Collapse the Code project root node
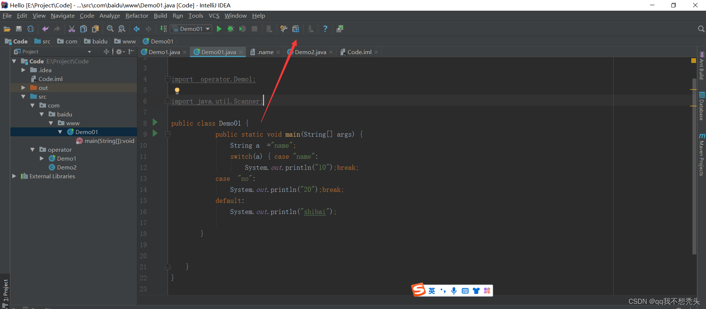706x309 pixels. [x=14, y=61]
